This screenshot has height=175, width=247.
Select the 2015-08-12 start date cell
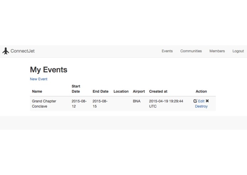(79, 104)
